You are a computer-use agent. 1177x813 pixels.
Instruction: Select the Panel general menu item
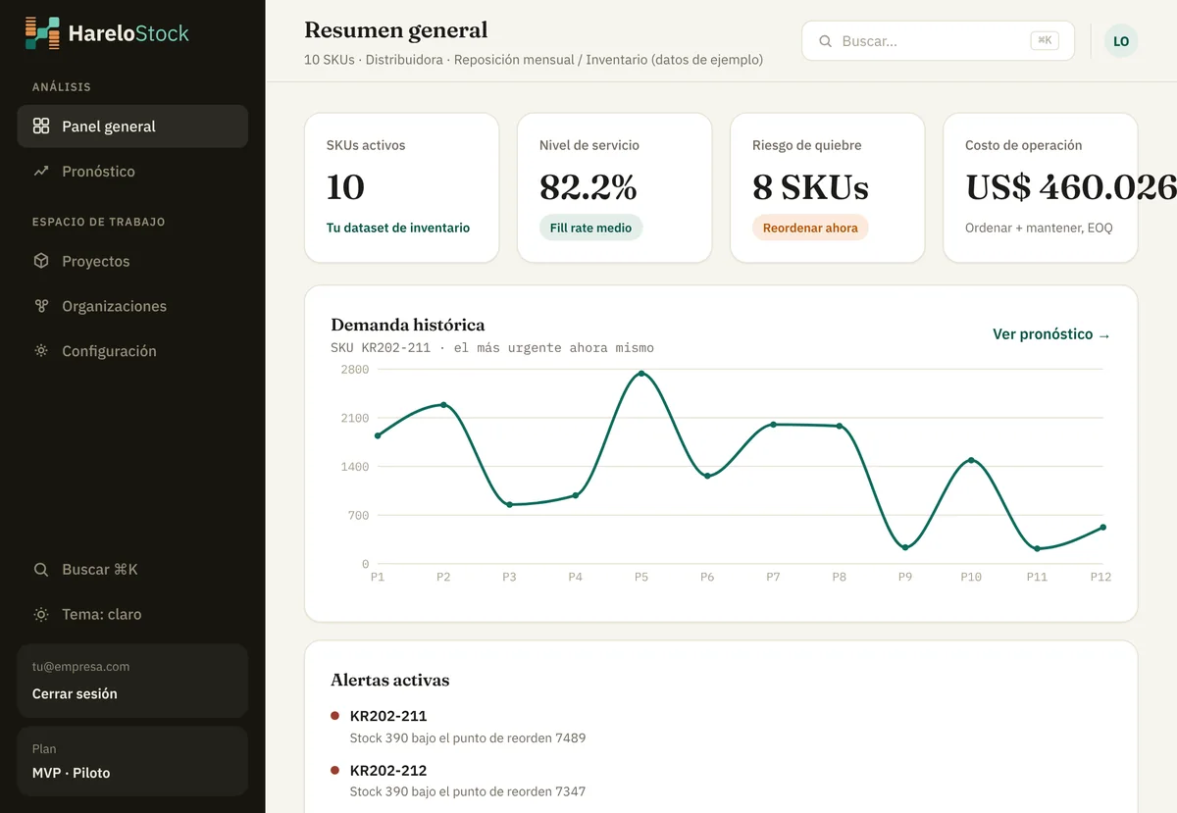pos(132,126)
